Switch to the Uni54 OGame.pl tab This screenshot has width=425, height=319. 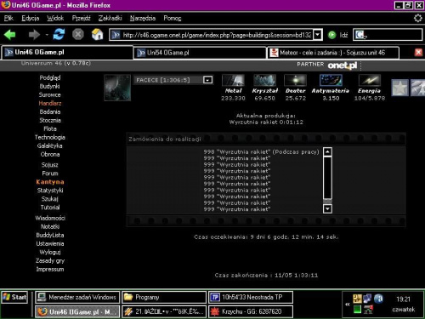tap(200, 53)
